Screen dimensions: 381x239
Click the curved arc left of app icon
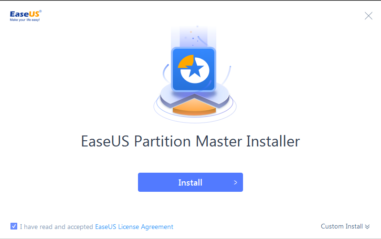(x=166, y=73)
